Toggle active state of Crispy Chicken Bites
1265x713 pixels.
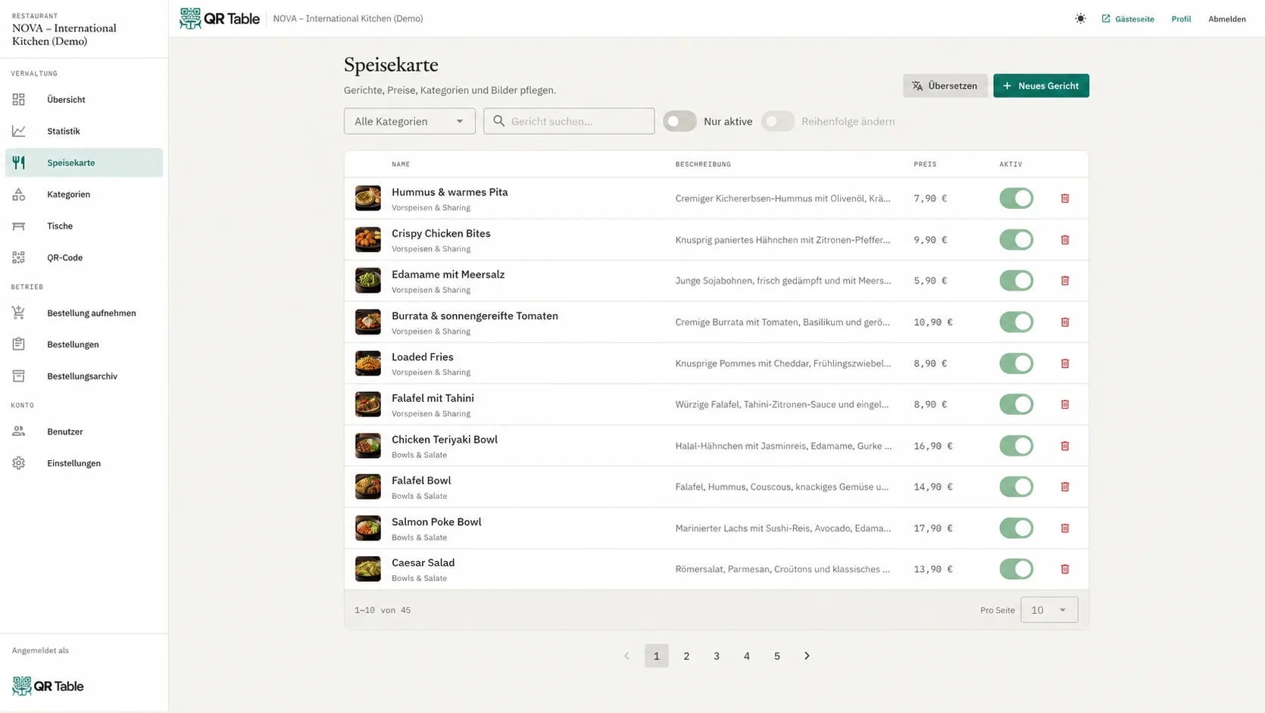coord(1016,240)
